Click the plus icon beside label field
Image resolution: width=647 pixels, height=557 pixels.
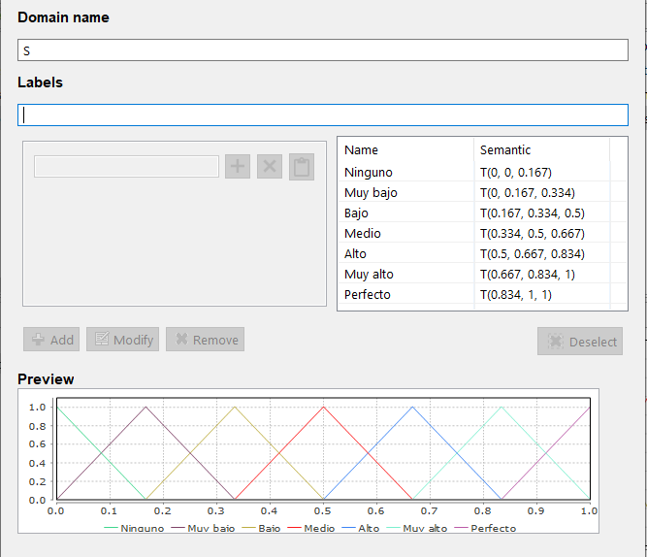click(x=238, y=166)
